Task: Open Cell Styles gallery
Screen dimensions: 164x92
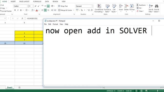Action: pos(114,8)
